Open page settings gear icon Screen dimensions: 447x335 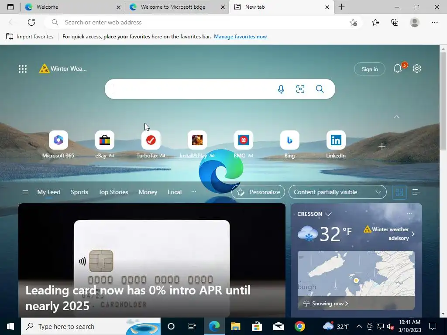click(x=417, y=68)
